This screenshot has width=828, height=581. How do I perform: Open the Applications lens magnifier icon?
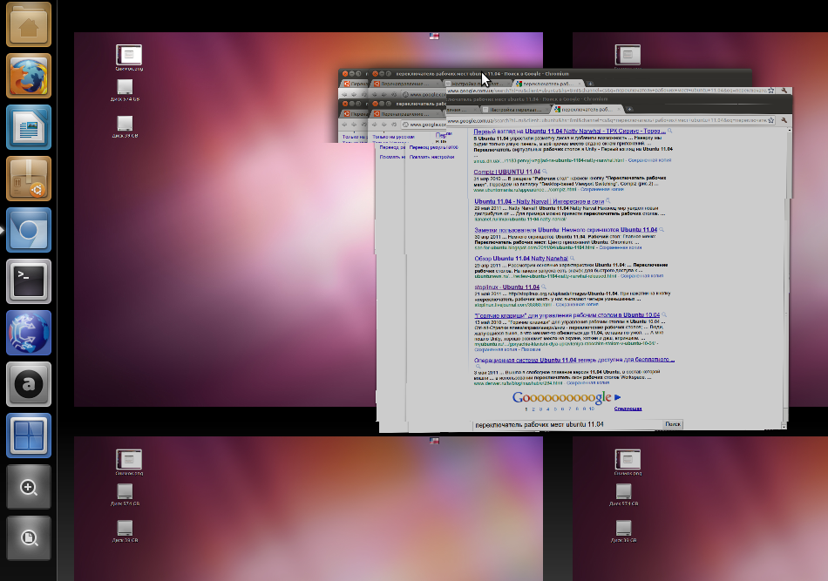pyautogui.click(x=30, y=487)
